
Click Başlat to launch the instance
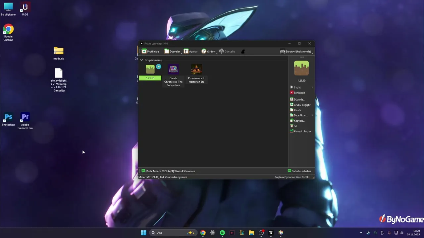pos(295,87)
